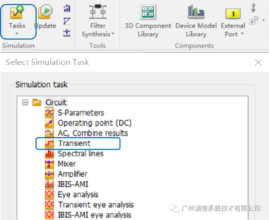Expand the Tasks dropdown arrow
Viewport: 269px width, 220px height.
pos(17,34)
